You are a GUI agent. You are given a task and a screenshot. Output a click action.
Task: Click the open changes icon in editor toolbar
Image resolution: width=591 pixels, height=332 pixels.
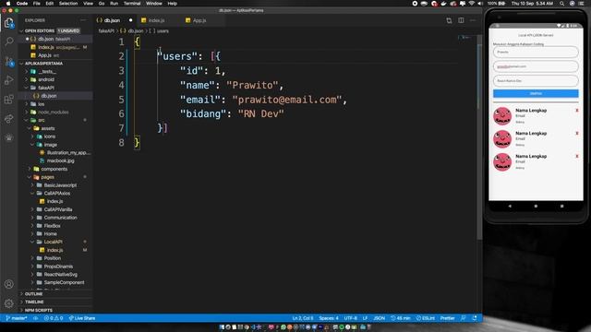449,20
